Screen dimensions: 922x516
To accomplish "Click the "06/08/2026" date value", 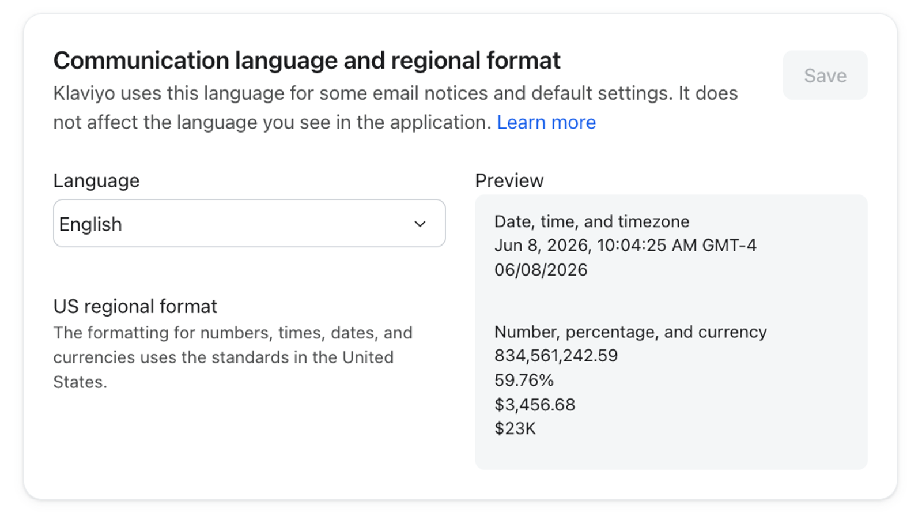I will [541, 270].
